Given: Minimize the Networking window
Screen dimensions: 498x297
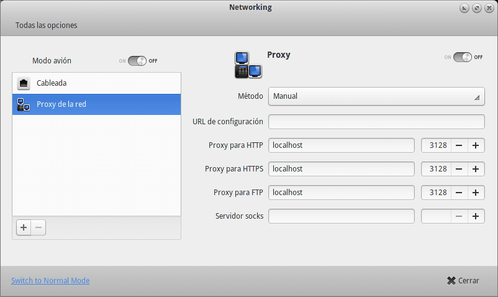Looking at the screenshot, I should click(x=464, y=8).
